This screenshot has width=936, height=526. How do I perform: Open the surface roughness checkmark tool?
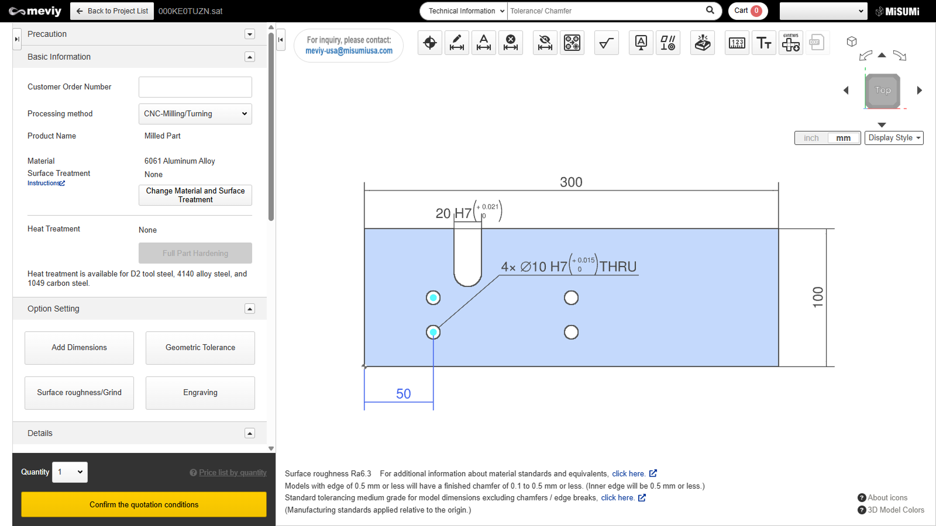click(x=607, y=43)
